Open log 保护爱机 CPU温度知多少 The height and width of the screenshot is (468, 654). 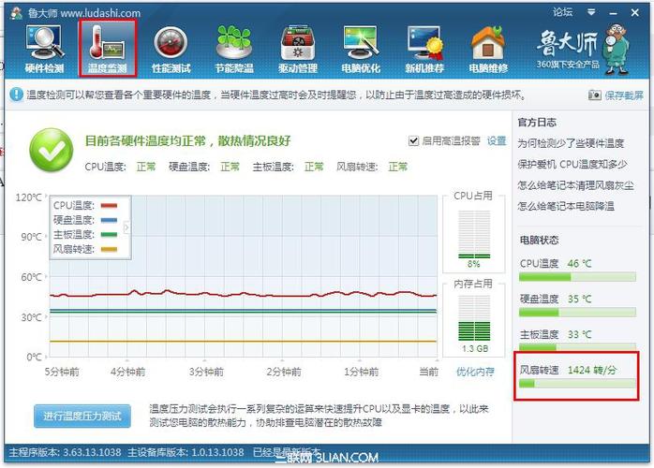click(572, 164)
